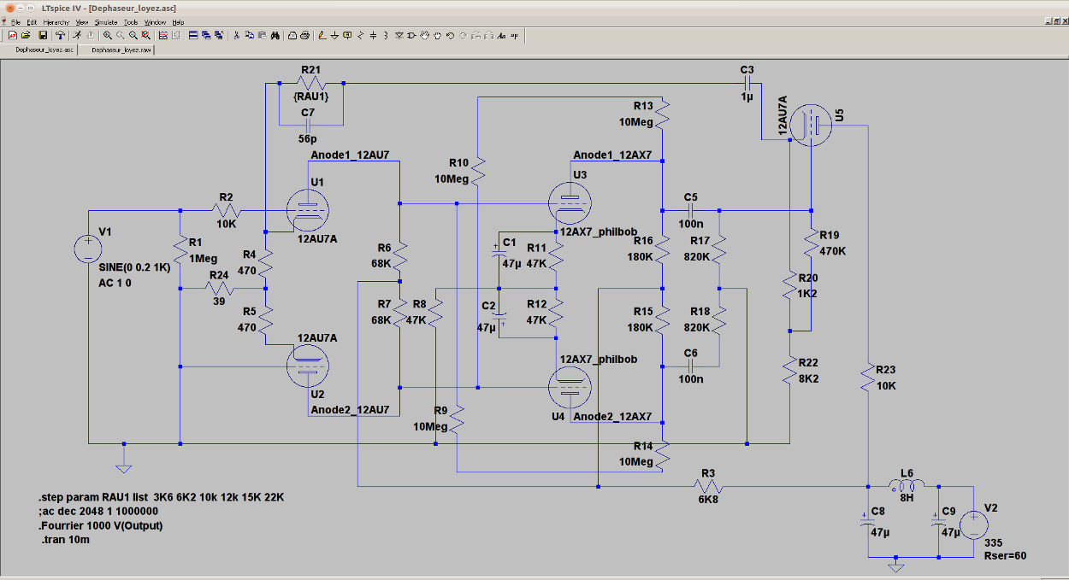Click the Tile windows toolbar icon

192,35
